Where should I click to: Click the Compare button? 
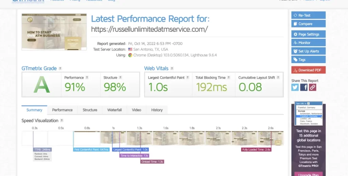click(x=309, y=24)
